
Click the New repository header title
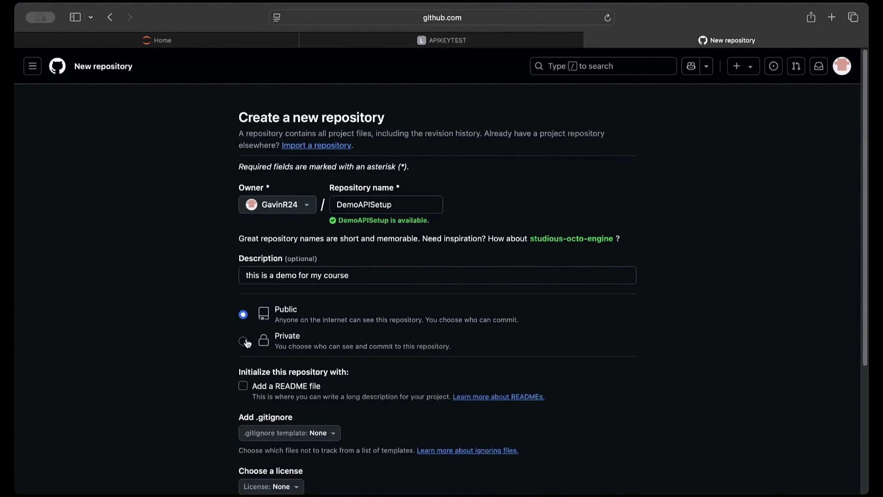pos(103,66)
